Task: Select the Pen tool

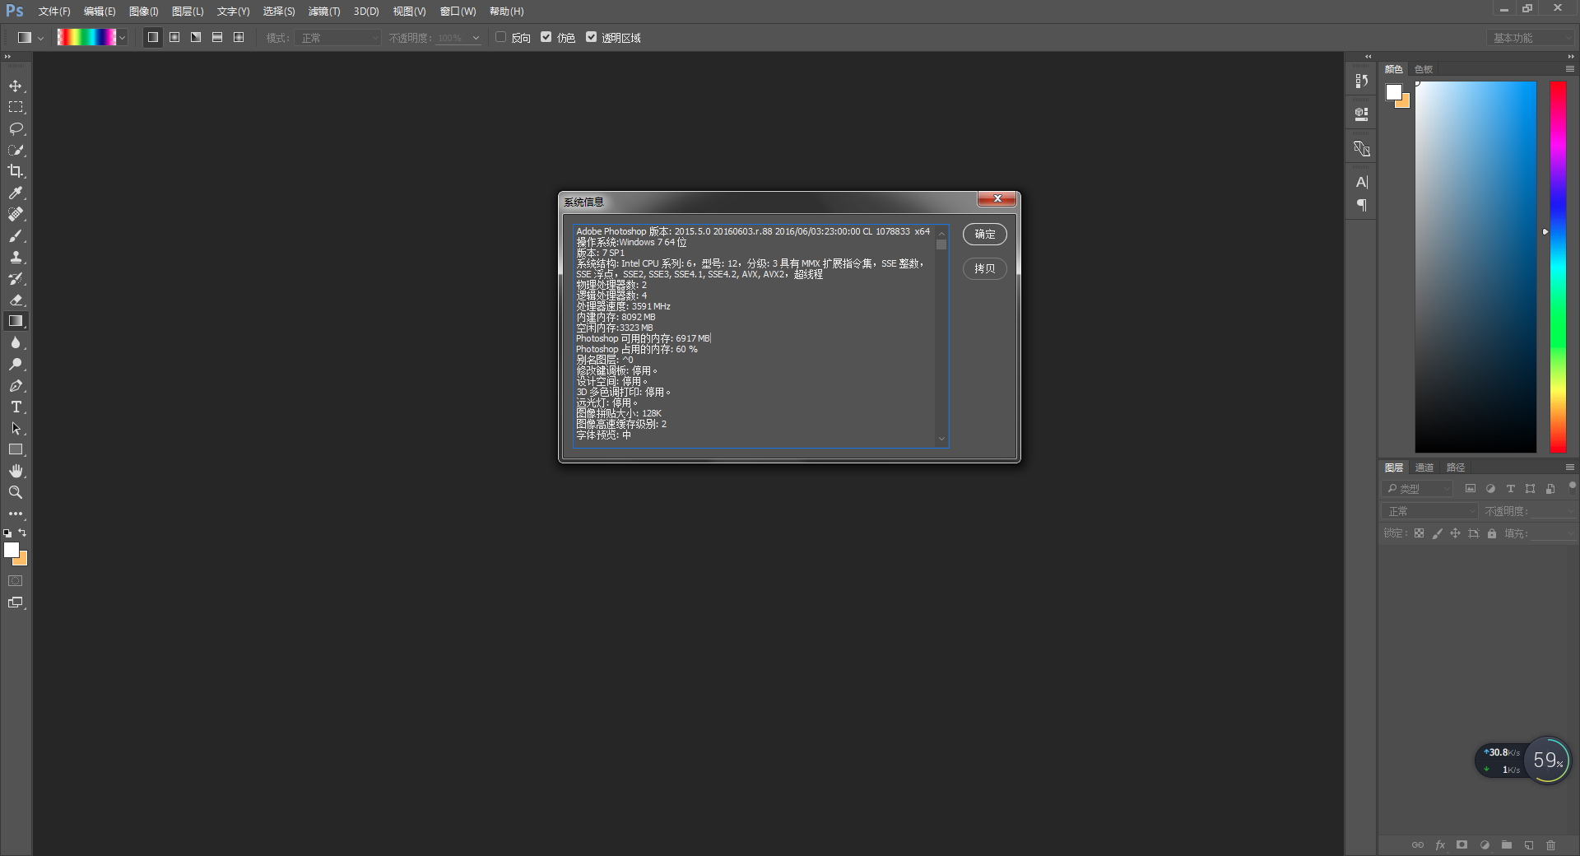Action: (x=16, y=386)
